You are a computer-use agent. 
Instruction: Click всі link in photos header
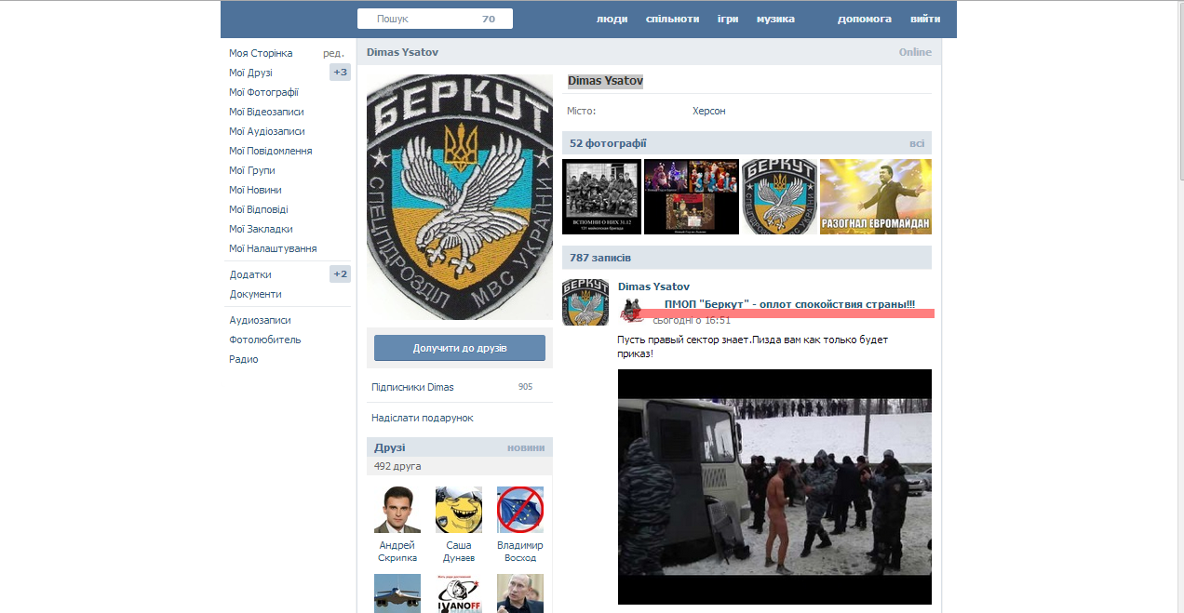pyautogui.click(x=917, y=143)
